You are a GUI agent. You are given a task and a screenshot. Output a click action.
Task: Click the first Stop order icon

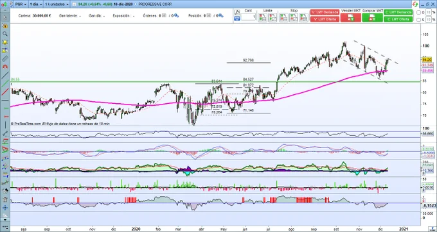(283, 17)
